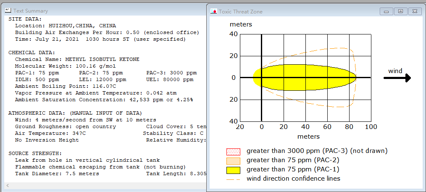Screen dimensions: 426x192
Task: Click the 'Tank Length' entry
Action: (x=176, y=174)
